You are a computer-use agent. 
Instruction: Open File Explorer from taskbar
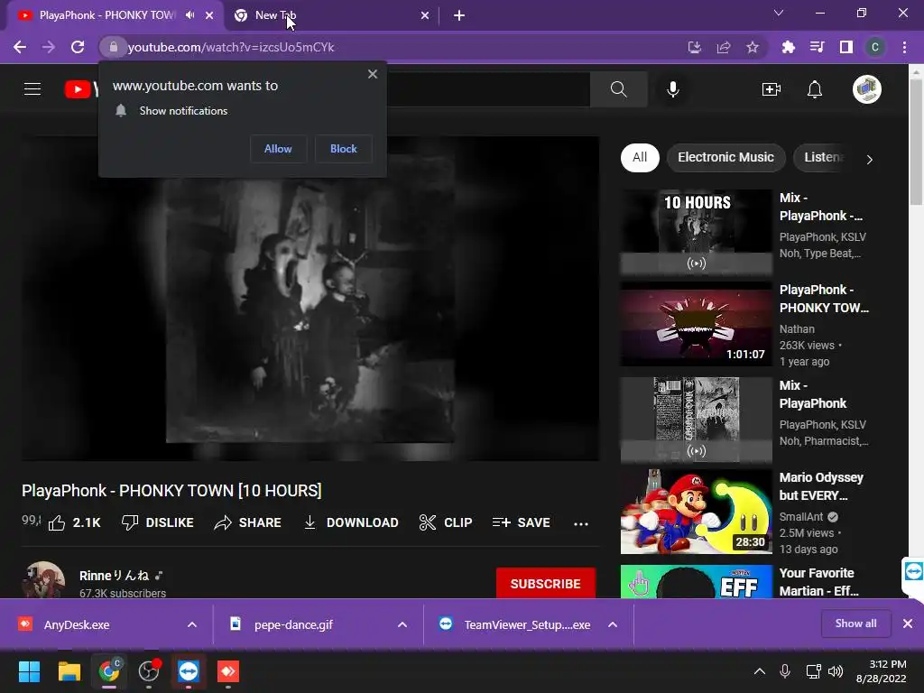click(x=69, y=671)
